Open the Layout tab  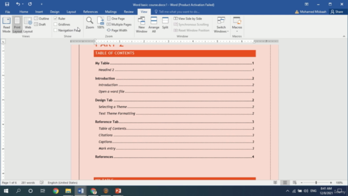pos(71,12)
